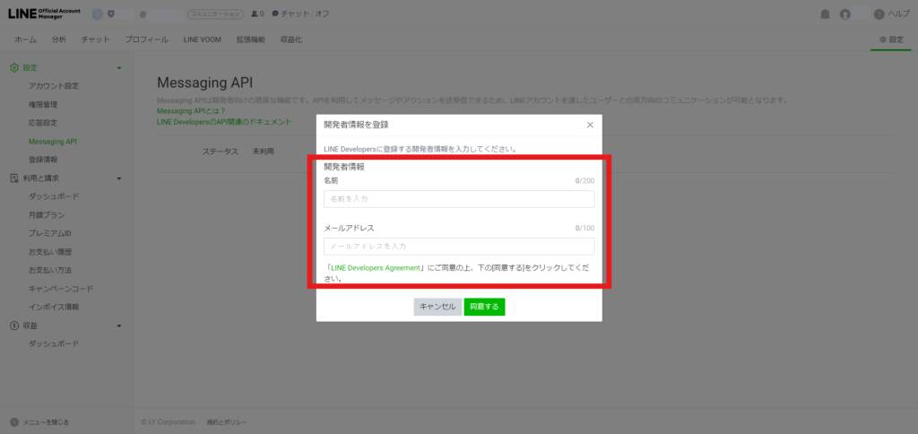918x434 pixels.
Task: Open the プロフィール tab
Action: pos(147,40)
